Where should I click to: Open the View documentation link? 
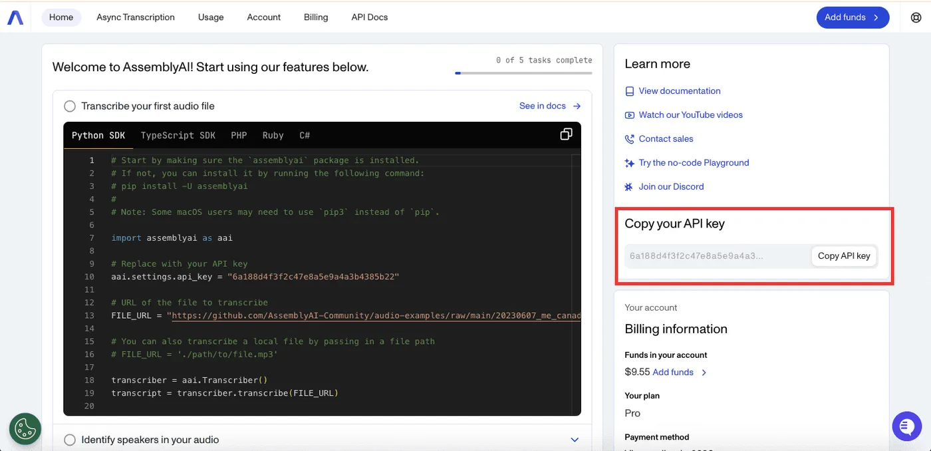pyautogui.click(x=680, y=91)
